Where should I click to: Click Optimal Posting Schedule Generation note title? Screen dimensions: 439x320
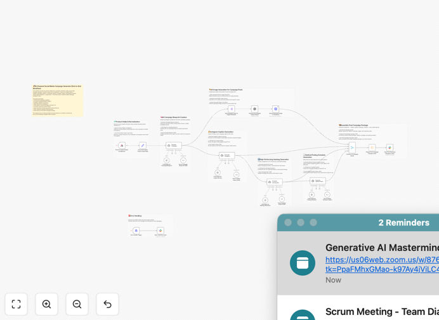point(315,156)
